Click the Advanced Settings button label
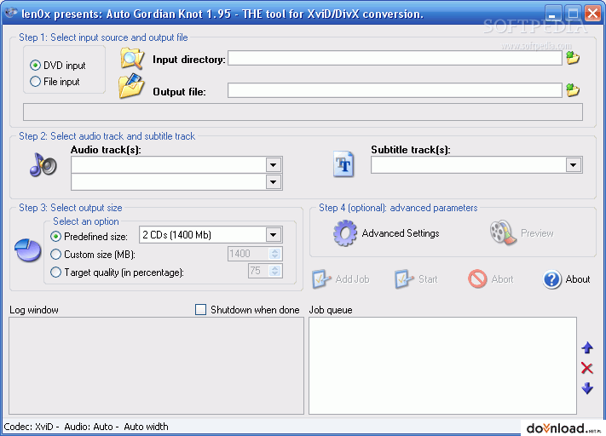 click(401, 233)
